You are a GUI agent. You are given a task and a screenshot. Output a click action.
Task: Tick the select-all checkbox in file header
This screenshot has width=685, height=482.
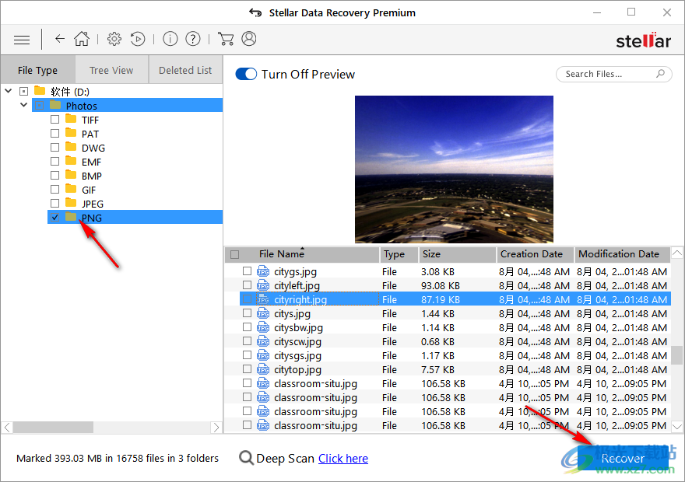pos(234,254)
